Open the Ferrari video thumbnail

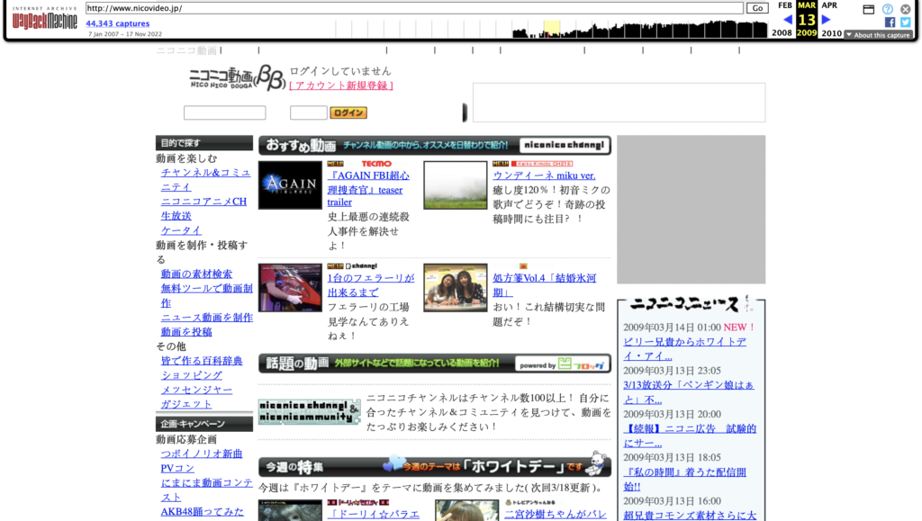290,287
